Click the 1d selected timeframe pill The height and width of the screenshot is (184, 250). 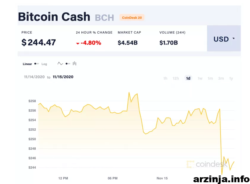tap(188, 78)
